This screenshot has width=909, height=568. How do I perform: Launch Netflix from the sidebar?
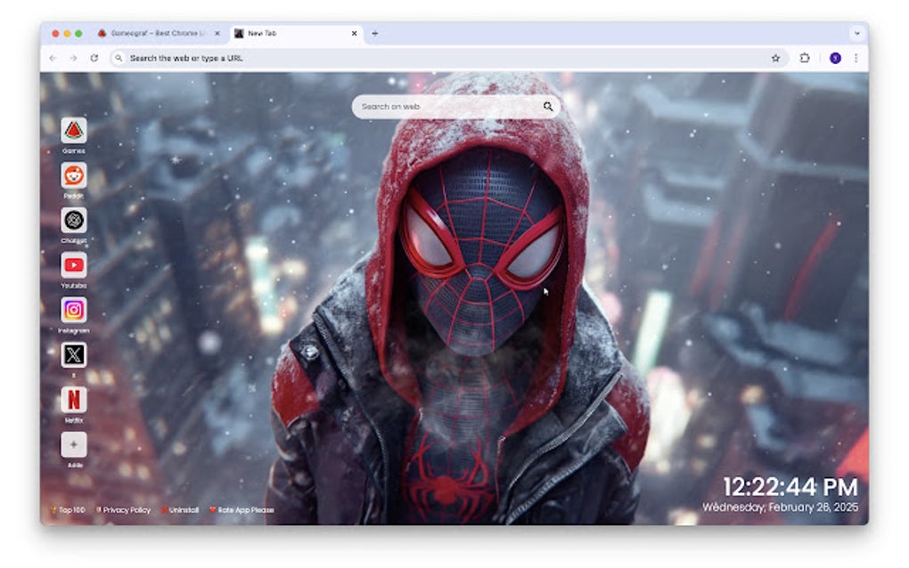pyautogui.click(x=72, y=399)
